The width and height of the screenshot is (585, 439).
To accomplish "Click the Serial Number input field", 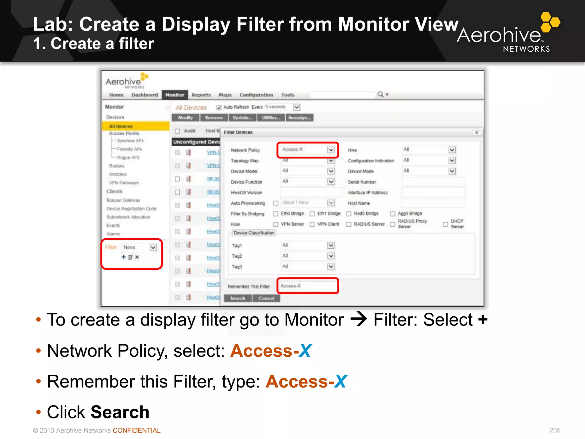I will (433, 182).
